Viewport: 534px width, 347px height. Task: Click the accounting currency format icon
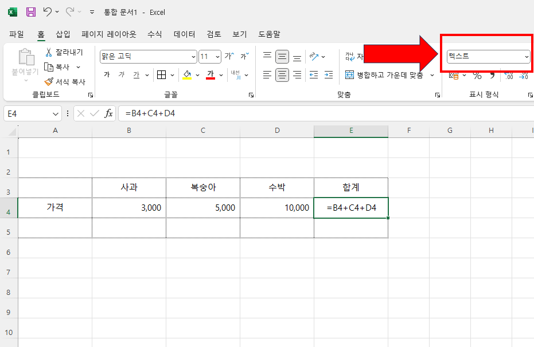(454, 76)
